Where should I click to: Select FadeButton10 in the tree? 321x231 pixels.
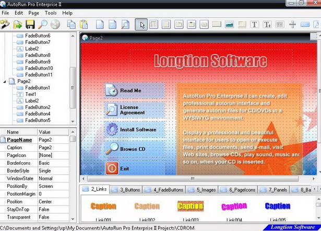click(x=39, y=68)
